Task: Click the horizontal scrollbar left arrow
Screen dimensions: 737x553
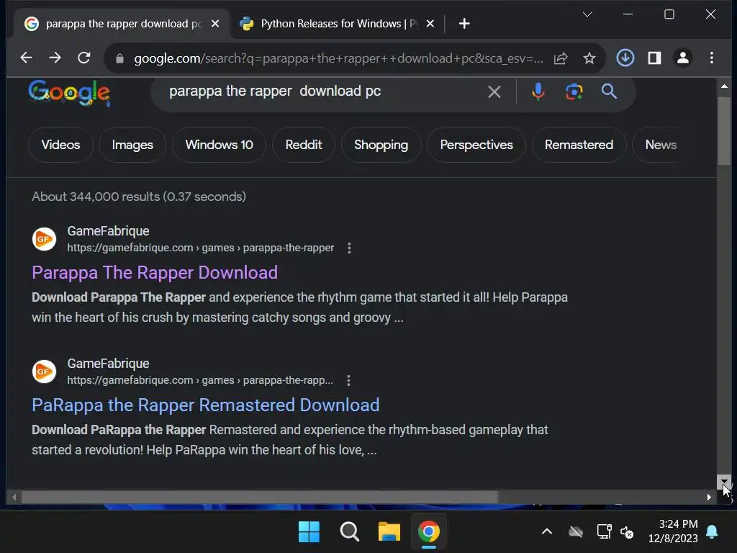Action: tap(14, 497)
